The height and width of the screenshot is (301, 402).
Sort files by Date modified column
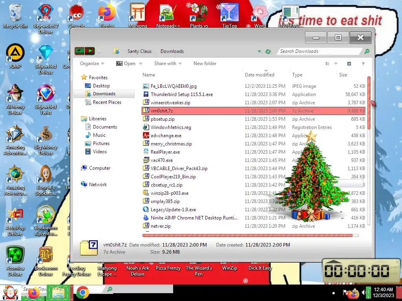tap(259, 75)
